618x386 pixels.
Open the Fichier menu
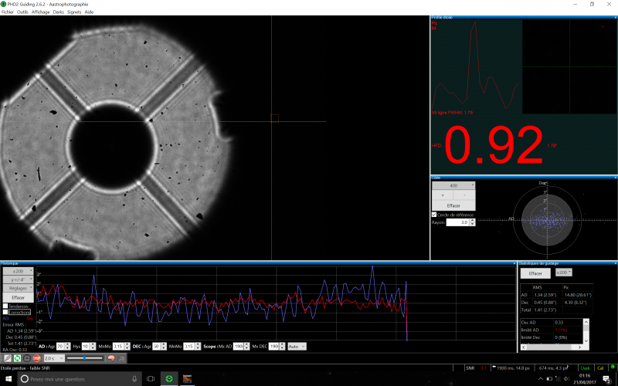8,12
